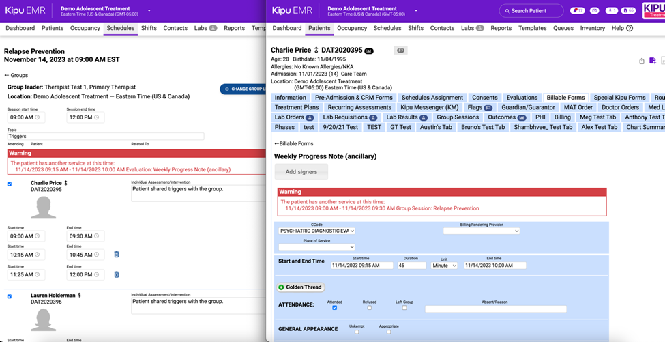Screen dimensions: 665x342
Task: Remove the 11:25 AM time entry row
Action: tap(116, 274)
